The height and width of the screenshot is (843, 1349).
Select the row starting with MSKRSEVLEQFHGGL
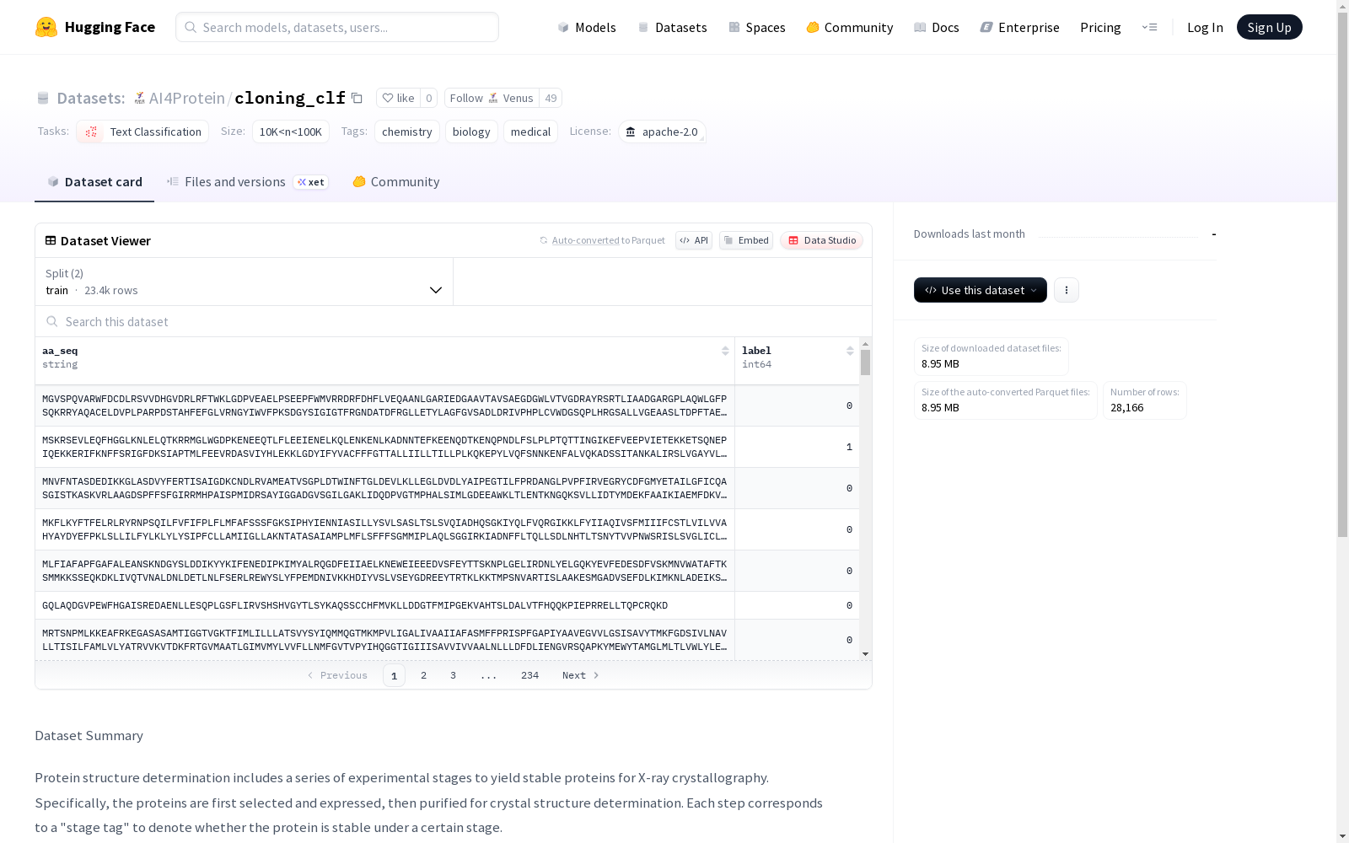tap(447, 447)
